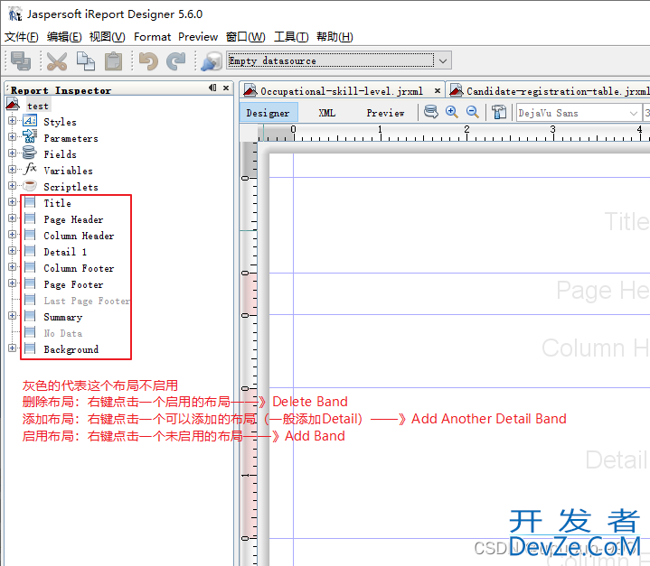Open the Format menu

tap(152, 37)
